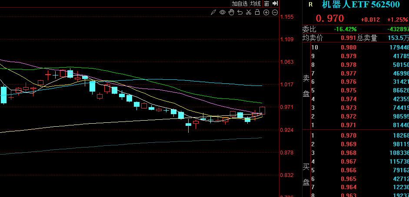
Task: Select sell level 10 price 0.980
Action: [x=348, y=47]
